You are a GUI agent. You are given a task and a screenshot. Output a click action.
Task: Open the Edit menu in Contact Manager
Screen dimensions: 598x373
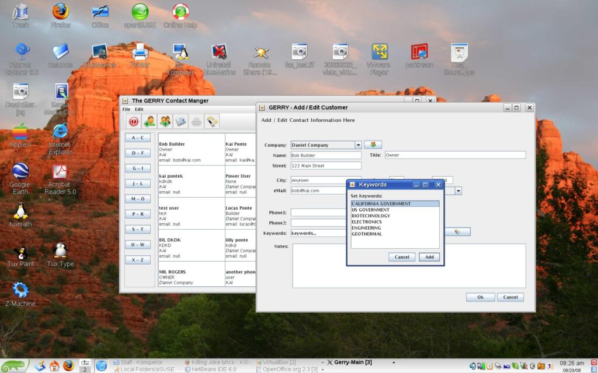click(x=139, y=110)
